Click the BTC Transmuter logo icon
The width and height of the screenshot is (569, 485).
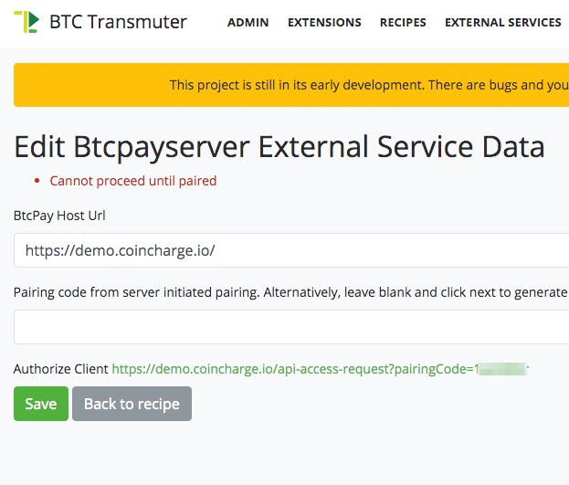tap(26, 22)
